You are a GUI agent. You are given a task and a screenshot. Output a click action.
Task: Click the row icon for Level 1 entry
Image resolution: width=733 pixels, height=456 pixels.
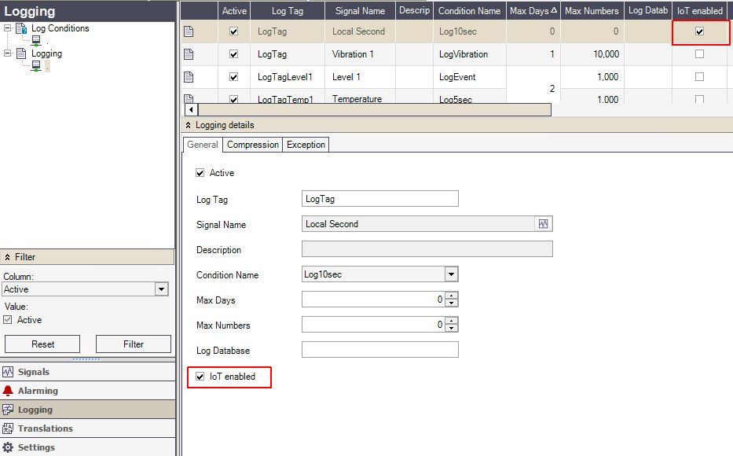pyautogui.click(x=189, y=77)
